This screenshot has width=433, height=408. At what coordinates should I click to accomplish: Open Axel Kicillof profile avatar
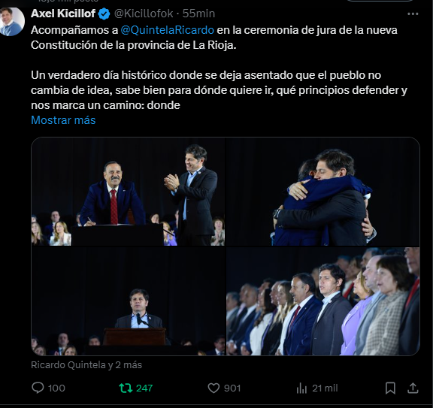tap(11, 22)
